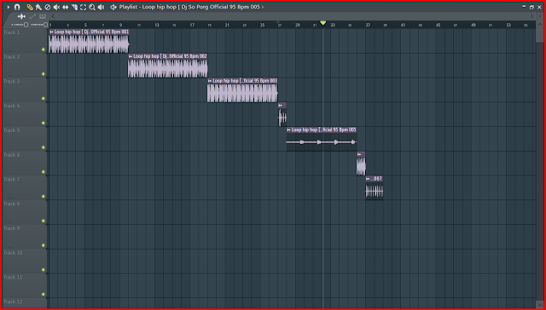Focus automation clips icon
Screen dimensions: 546x310
coord(32,16)
